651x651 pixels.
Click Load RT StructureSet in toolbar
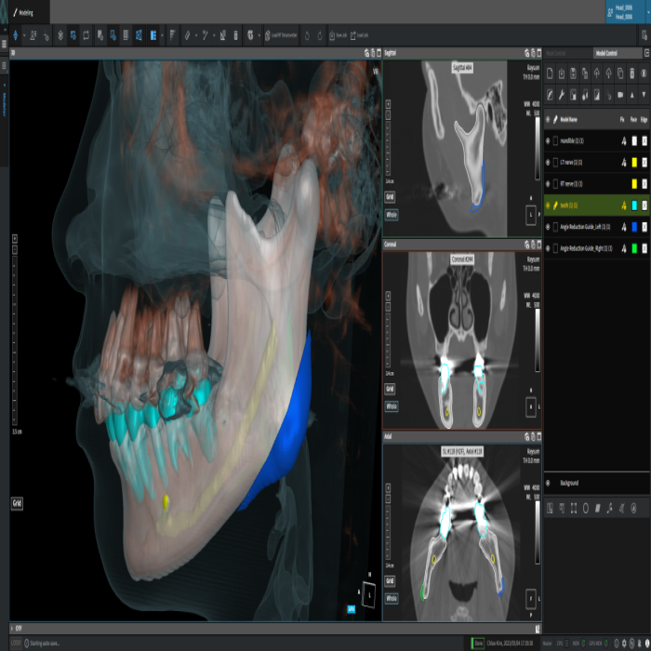point(281,35)
